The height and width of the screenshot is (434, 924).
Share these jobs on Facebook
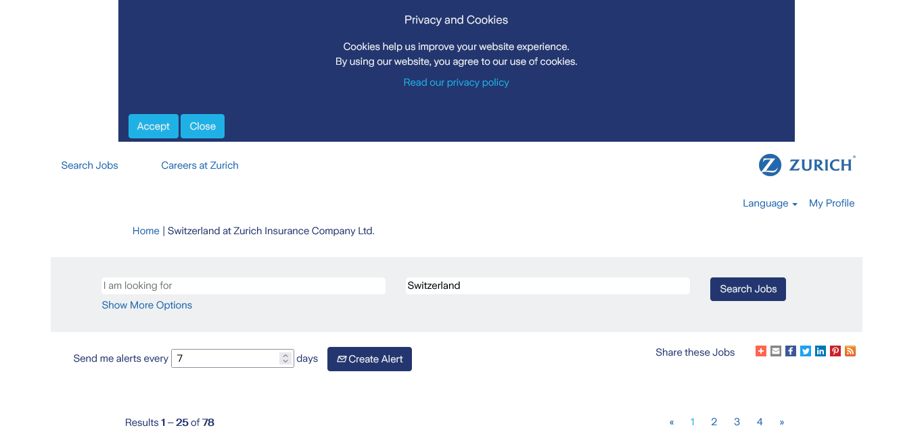pos(791,351)
